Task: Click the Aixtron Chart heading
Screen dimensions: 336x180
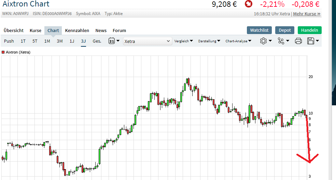Action: pyautogui.click(x=26, y=4)
